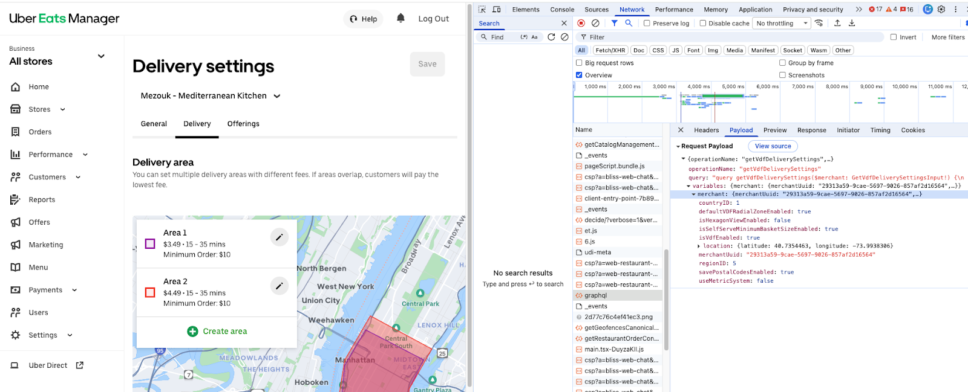Select the Fetch/XHR filter chip
This screenshot has height=392, width=968.
point(610,51)
